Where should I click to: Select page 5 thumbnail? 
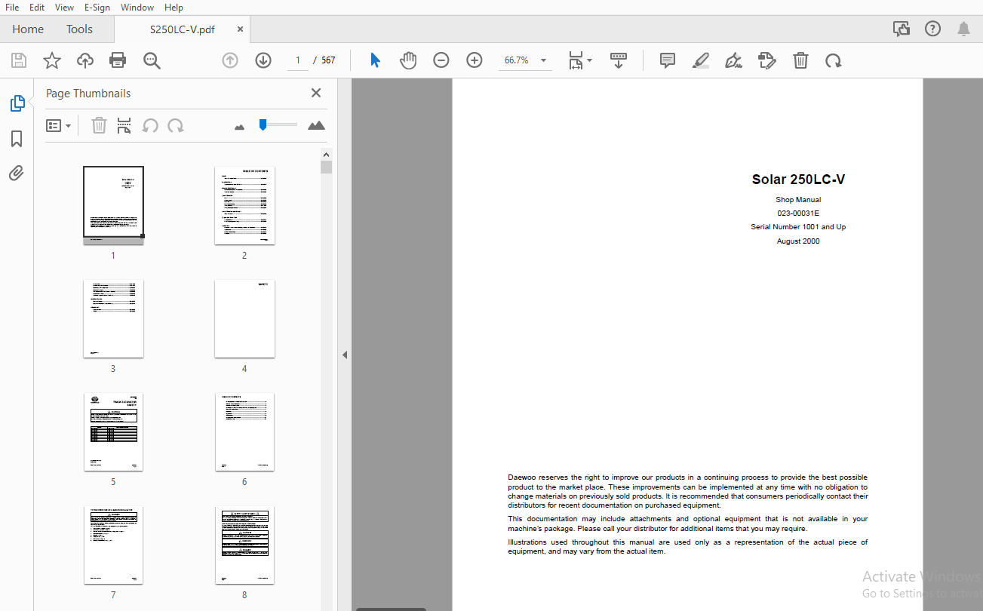point(113,431)
